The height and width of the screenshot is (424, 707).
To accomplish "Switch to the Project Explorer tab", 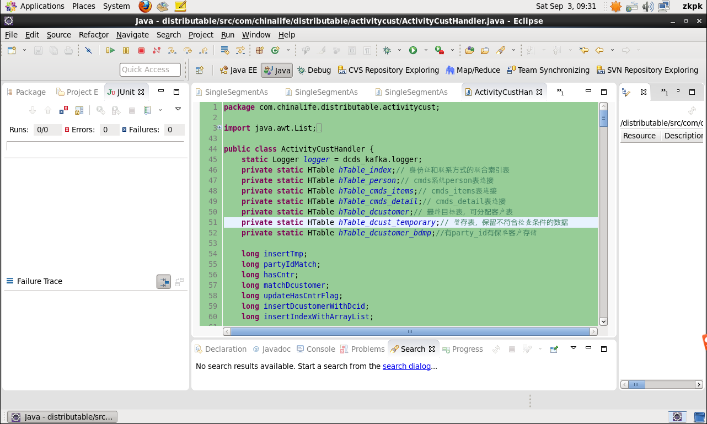I will 77,92.
